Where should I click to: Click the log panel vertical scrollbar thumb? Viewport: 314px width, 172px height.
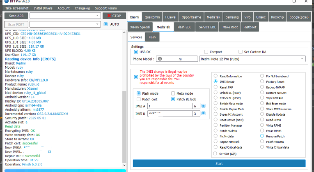coord(124,127)
